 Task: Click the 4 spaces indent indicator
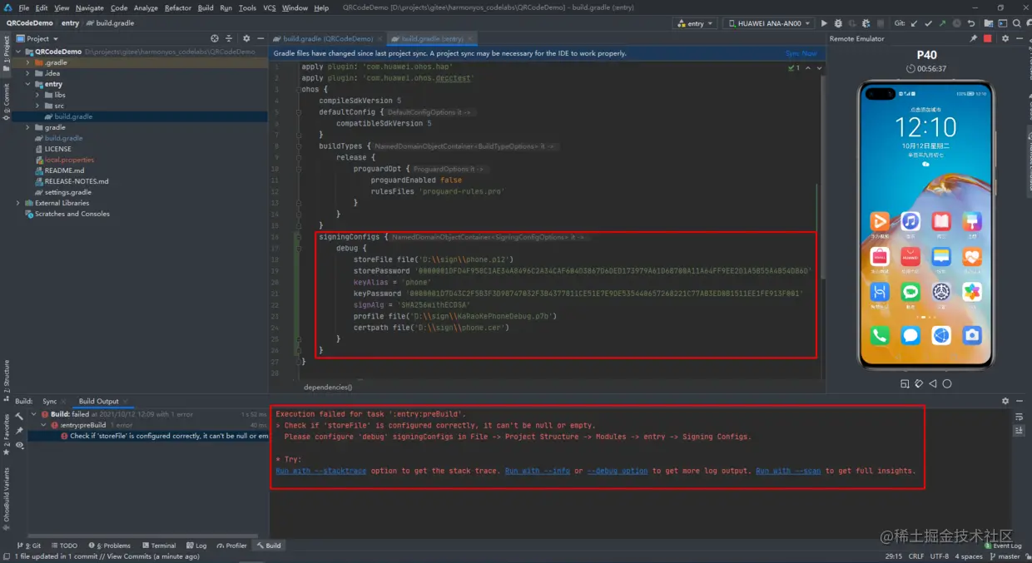(x=969, y=556)
